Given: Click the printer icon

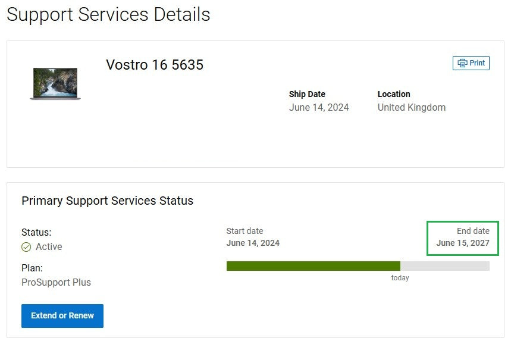Looking at the screenshot, I should [x=462, y=63].
